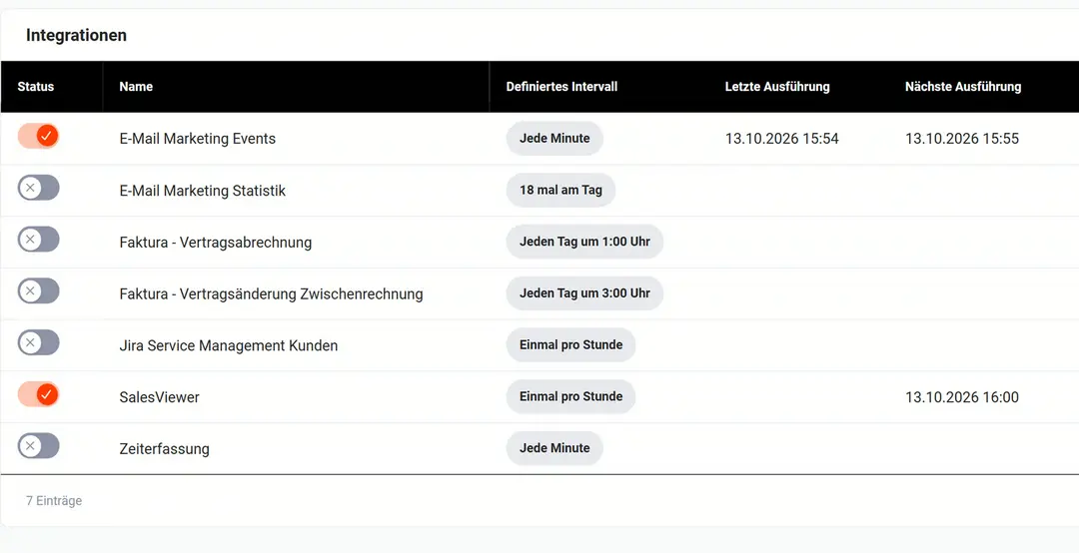The height and width of the screenshot is (553, 1079).
Task: Select E-Mail Marketing Events name
Action: 198,138
